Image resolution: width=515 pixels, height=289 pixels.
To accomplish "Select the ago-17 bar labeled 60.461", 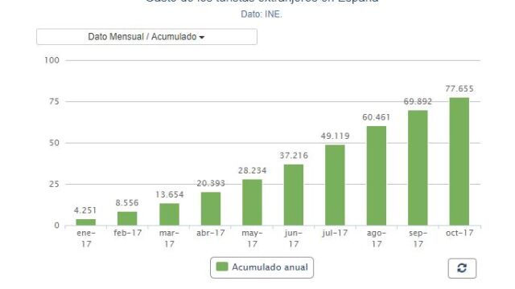I will coord(377,176).
